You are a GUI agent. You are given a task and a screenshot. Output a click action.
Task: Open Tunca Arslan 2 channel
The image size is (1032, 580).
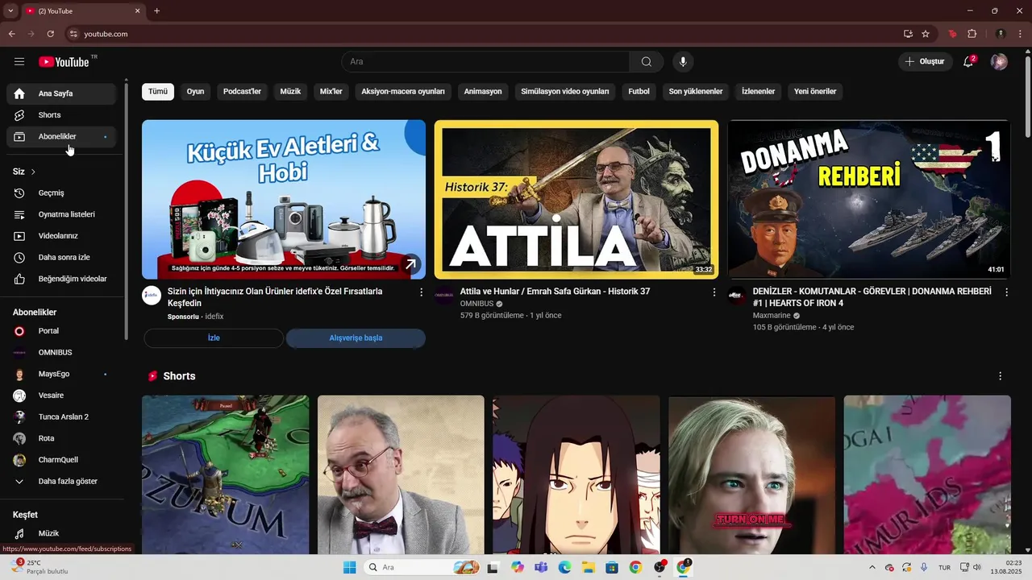click(61, 417)
